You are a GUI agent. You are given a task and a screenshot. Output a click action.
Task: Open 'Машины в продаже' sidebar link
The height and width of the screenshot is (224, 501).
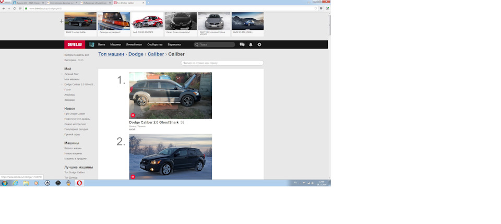tap(75, 159)
